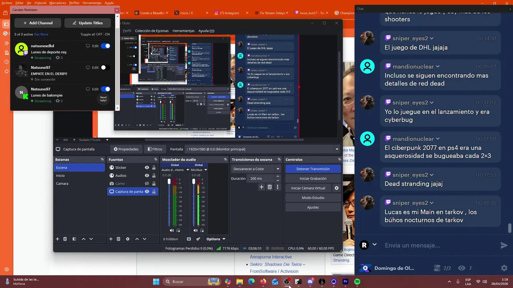
Task: Open OBS Colección de Escenas menu
Action: pos(151,31)
